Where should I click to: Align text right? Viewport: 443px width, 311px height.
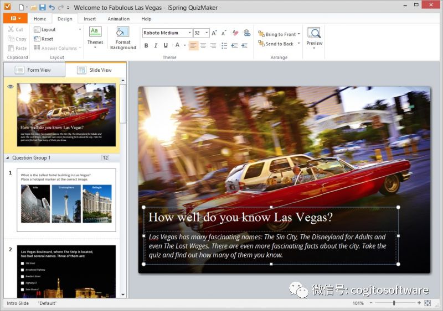point(213,45)
